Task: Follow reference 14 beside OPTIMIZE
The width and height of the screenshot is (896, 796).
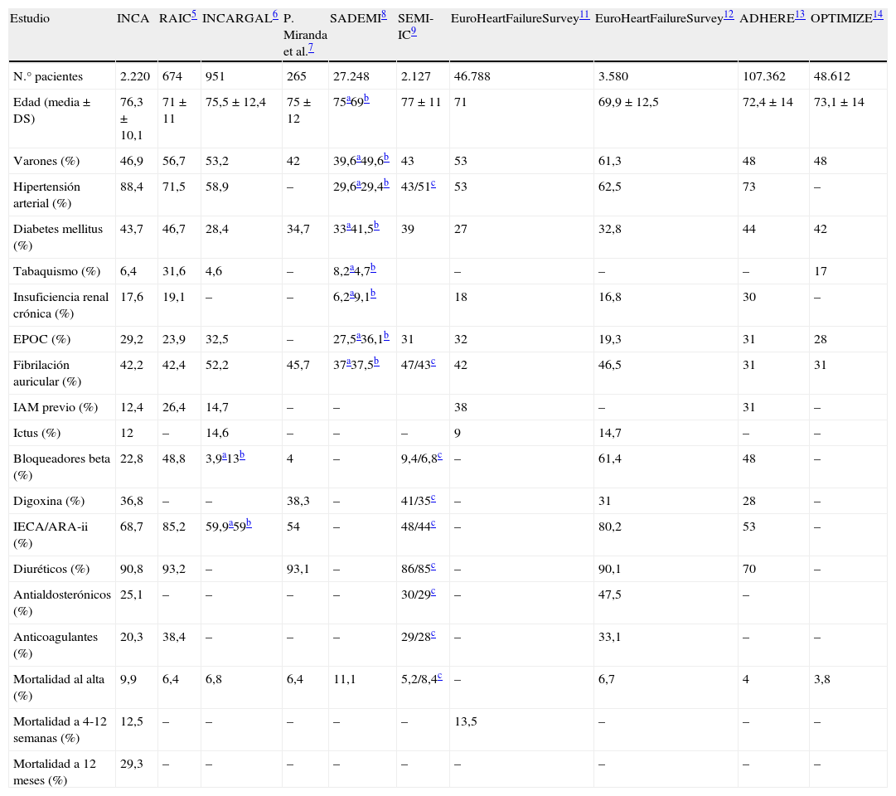Action: [879, 15]
